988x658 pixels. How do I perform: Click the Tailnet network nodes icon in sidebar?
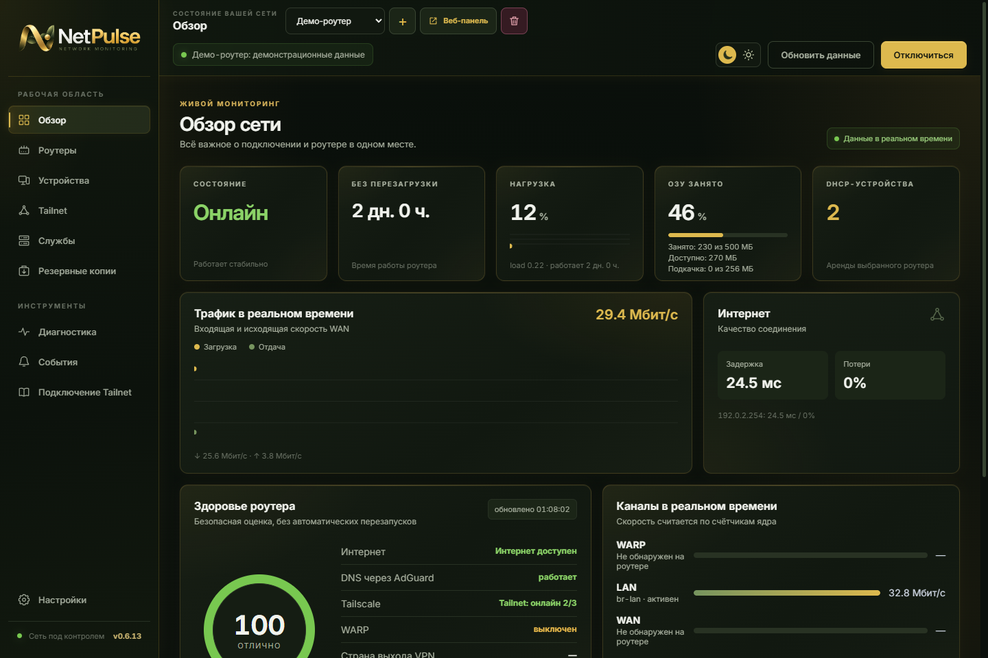(24, 210)
